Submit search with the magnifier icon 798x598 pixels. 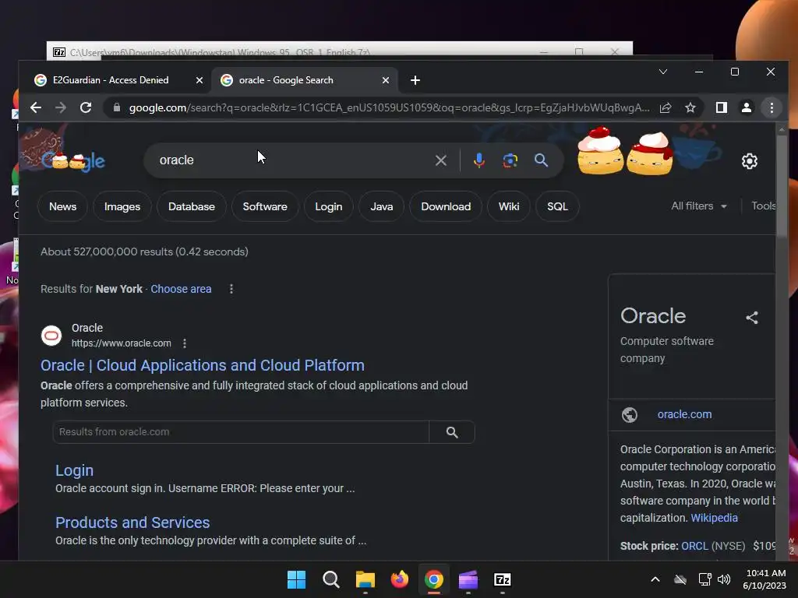[x=541, y=160]
